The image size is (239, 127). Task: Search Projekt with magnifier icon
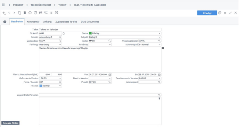109,82
